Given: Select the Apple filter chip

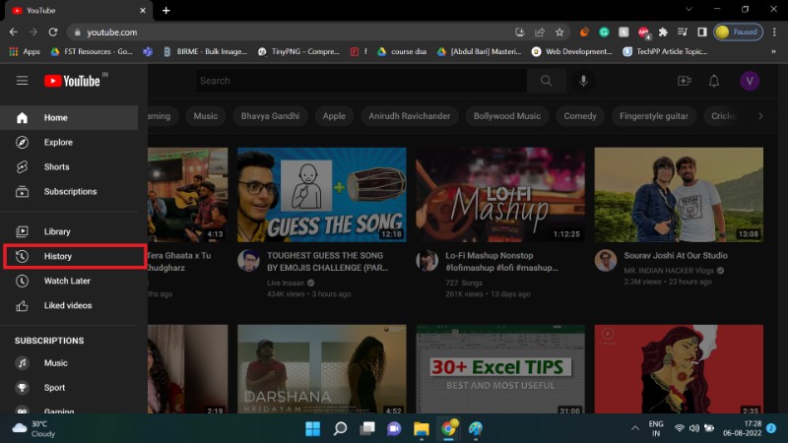Looking at the screenshot, I should (334, 116).
